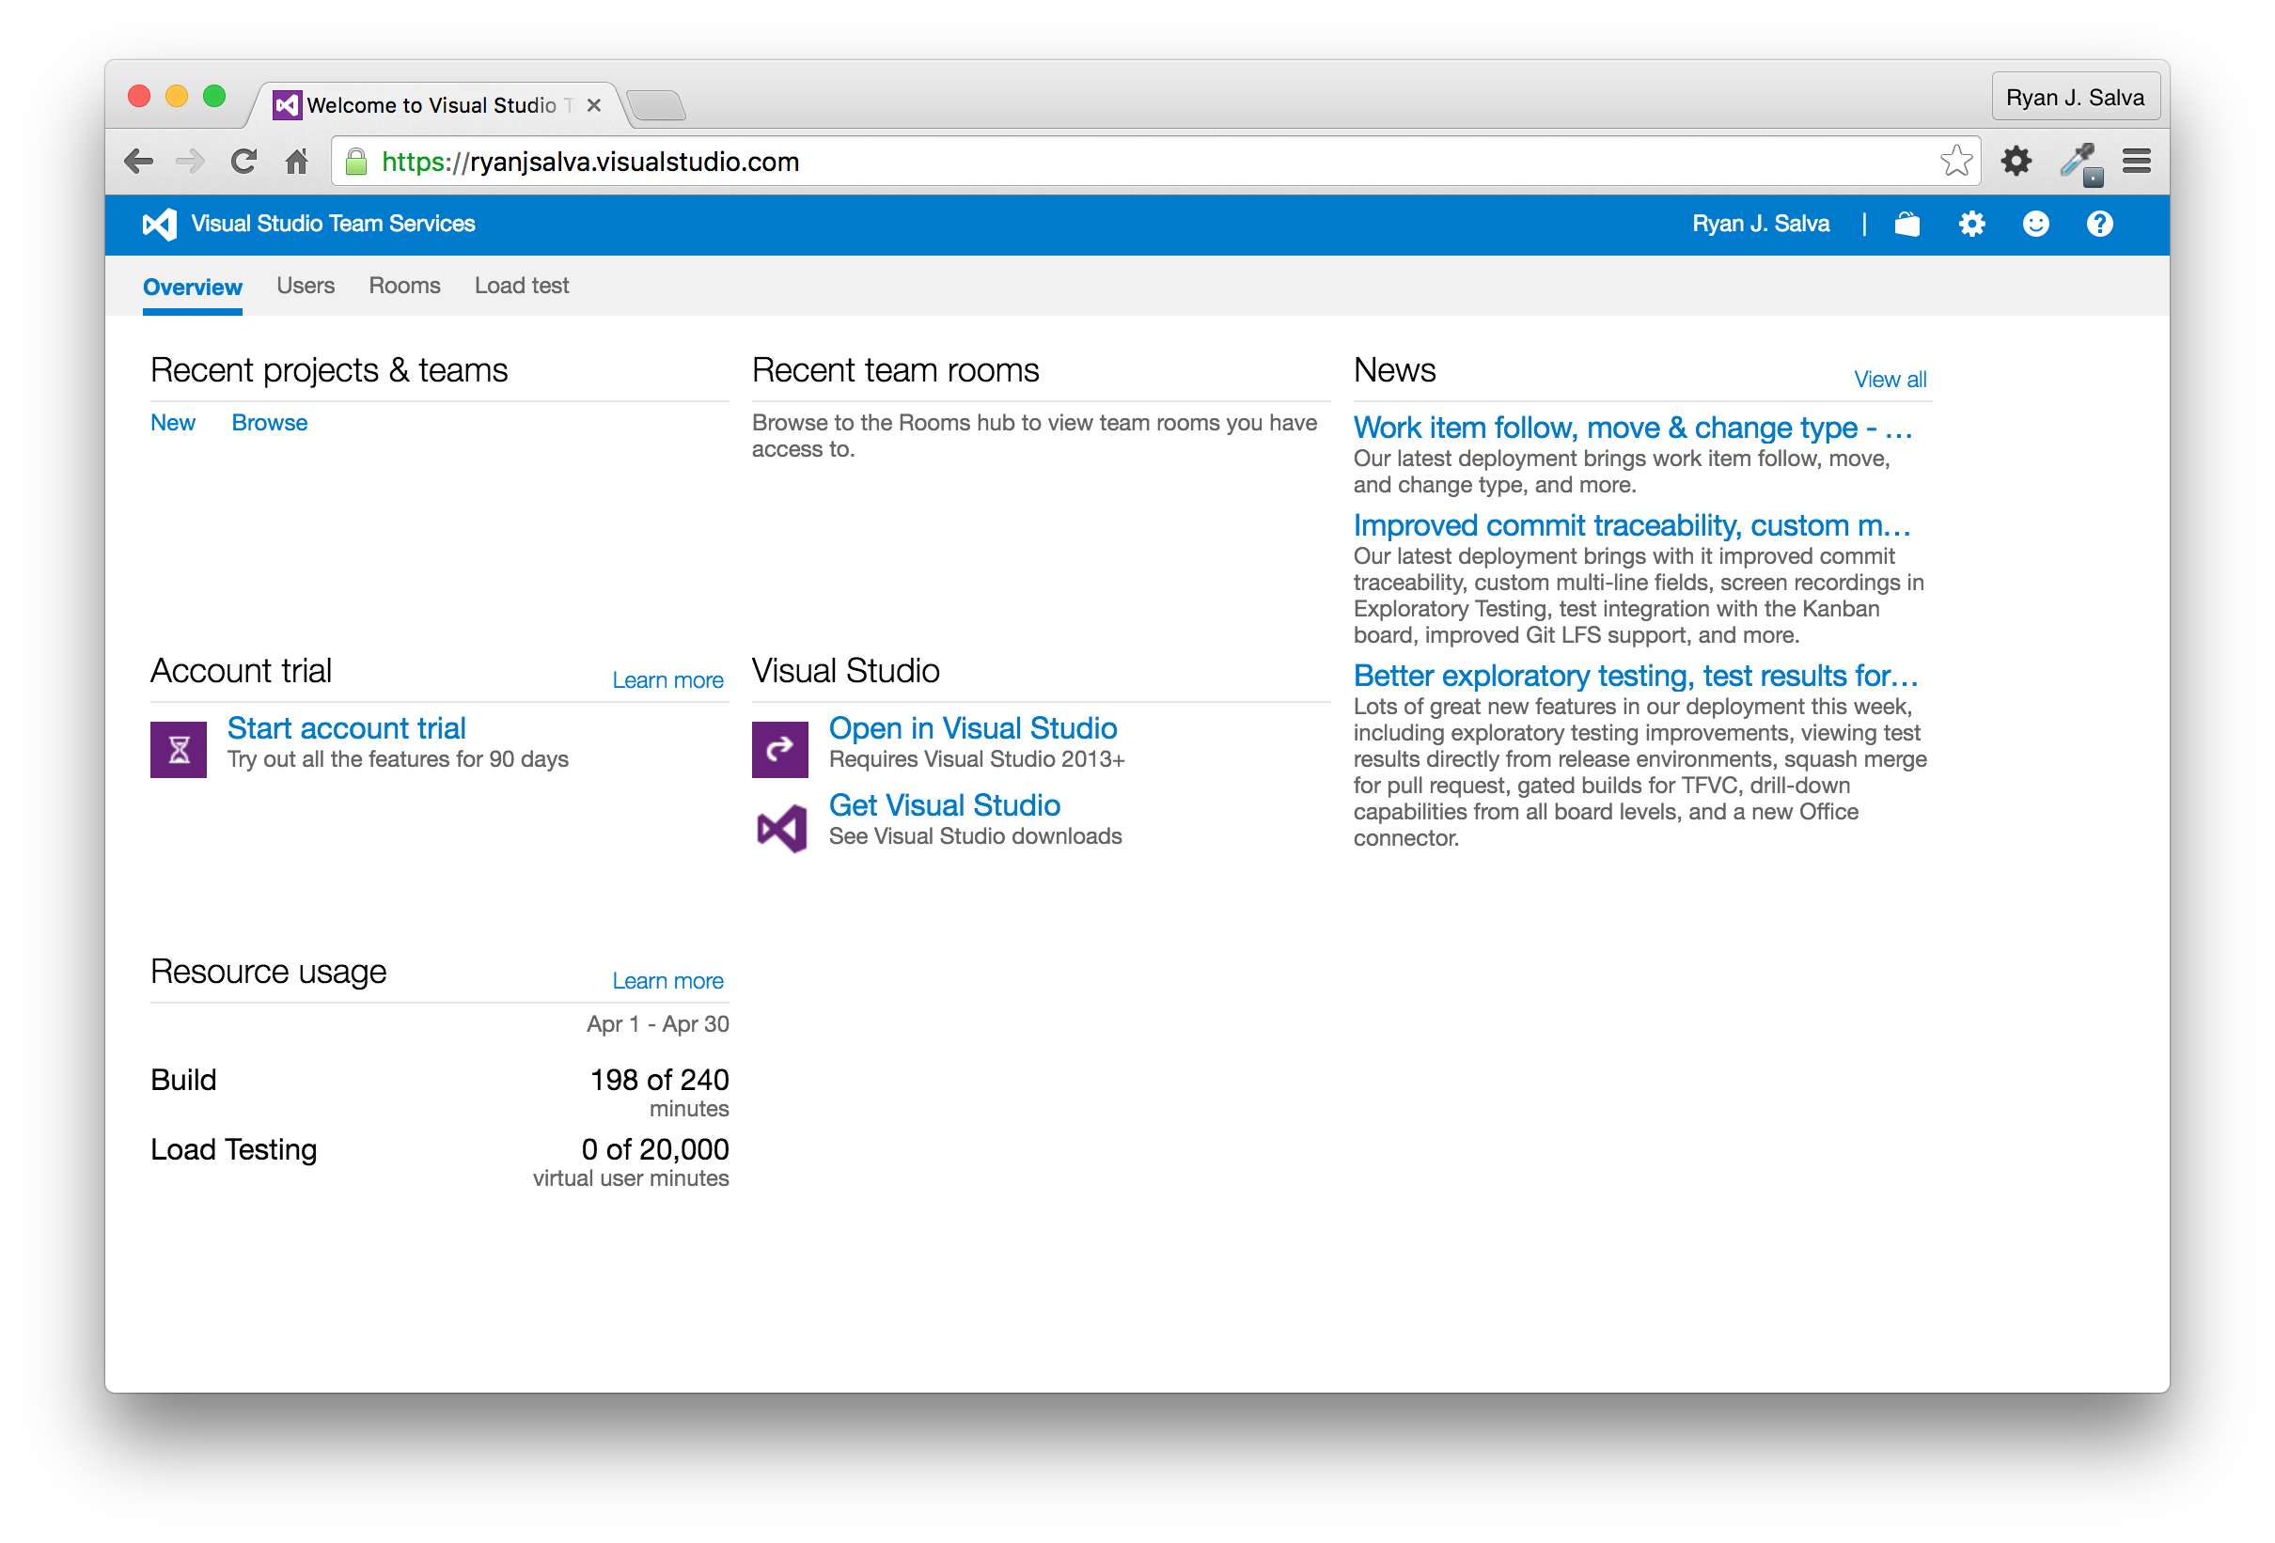This screenshot has height=1543, width=2275.
Task: Click the Visual Studio Team Services logo icon
Action: tap(160, 224)
